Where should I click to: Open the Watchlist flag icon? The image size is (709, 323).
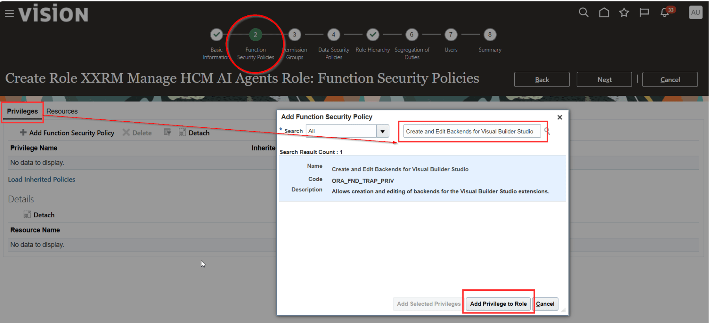coord(644,13)
